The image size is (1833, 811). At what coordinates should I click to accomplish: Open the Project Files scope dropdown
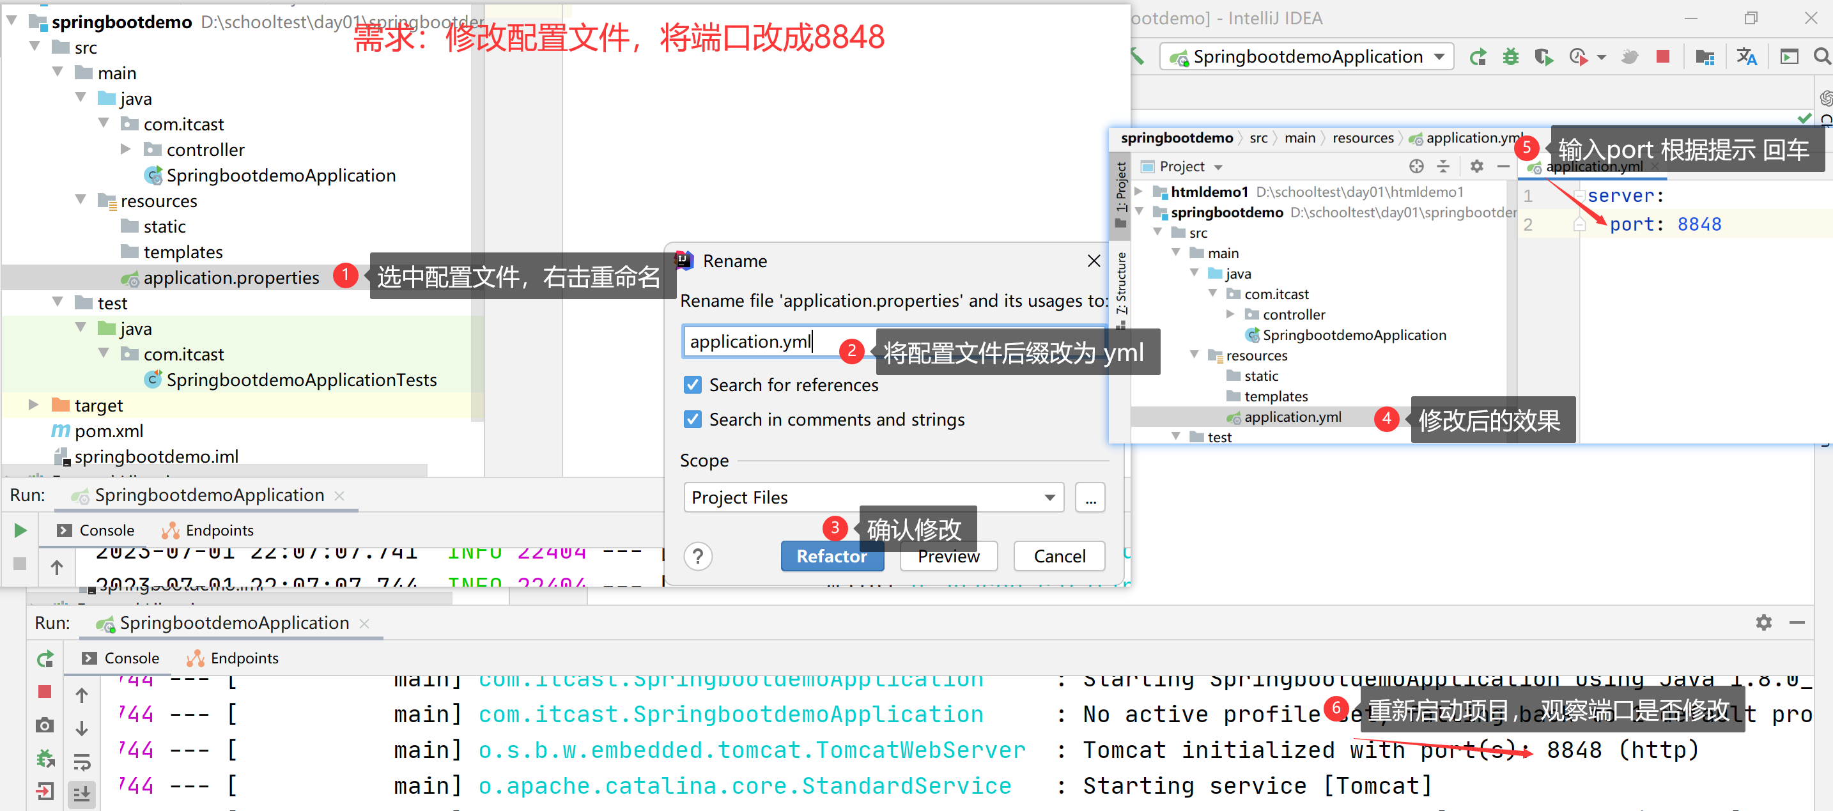874,497
